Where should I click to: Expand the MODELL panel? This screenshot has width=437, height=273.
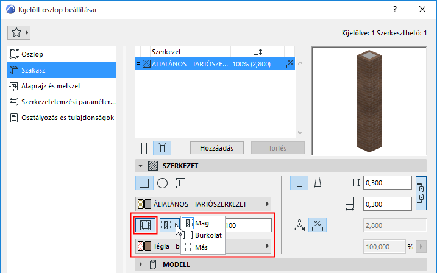(140, 264)
